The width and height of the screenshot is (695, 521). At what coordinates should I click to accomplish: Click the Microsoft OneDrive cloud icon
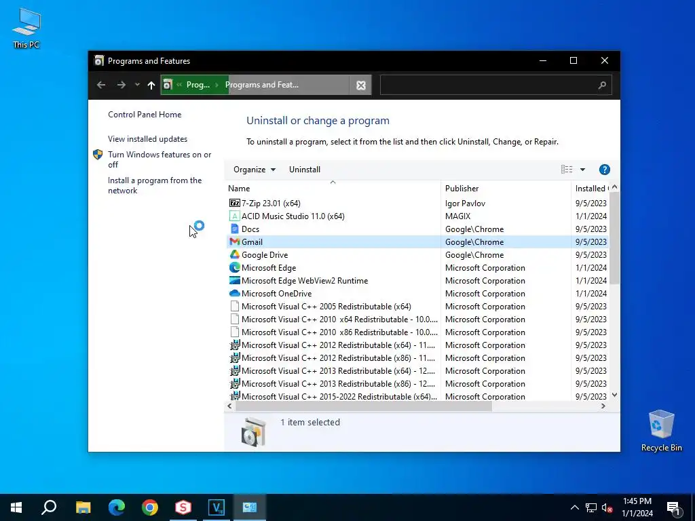(234, 293)
